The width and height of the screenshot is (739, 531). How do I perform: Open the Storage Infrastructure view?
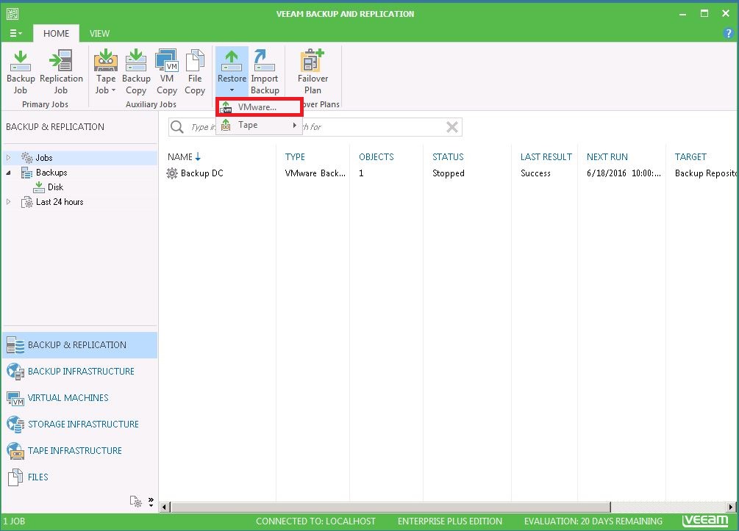coord(79,425)
